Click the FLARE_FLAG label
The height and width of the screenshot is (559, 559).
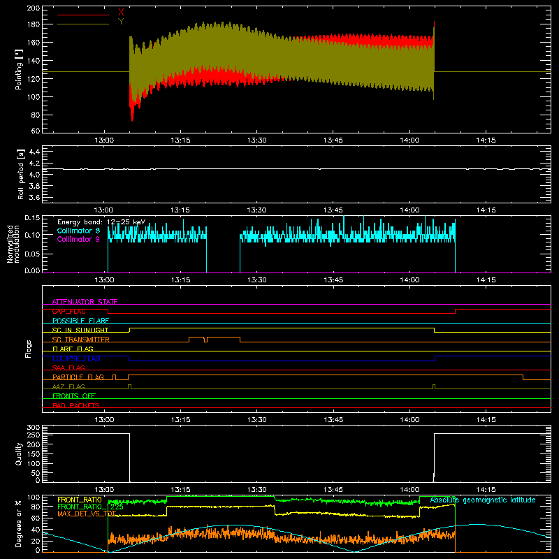pos(73,349)
